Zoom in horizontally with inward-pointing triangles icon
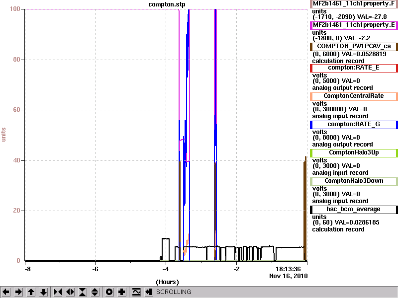The height and width of the screenshot is (298, 398). click(58, 292)
